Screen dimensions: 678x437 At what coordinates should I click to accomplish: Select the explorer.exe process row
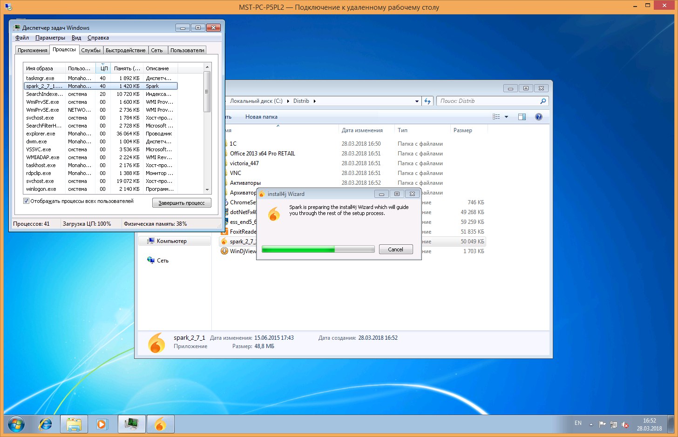[101, 134]
